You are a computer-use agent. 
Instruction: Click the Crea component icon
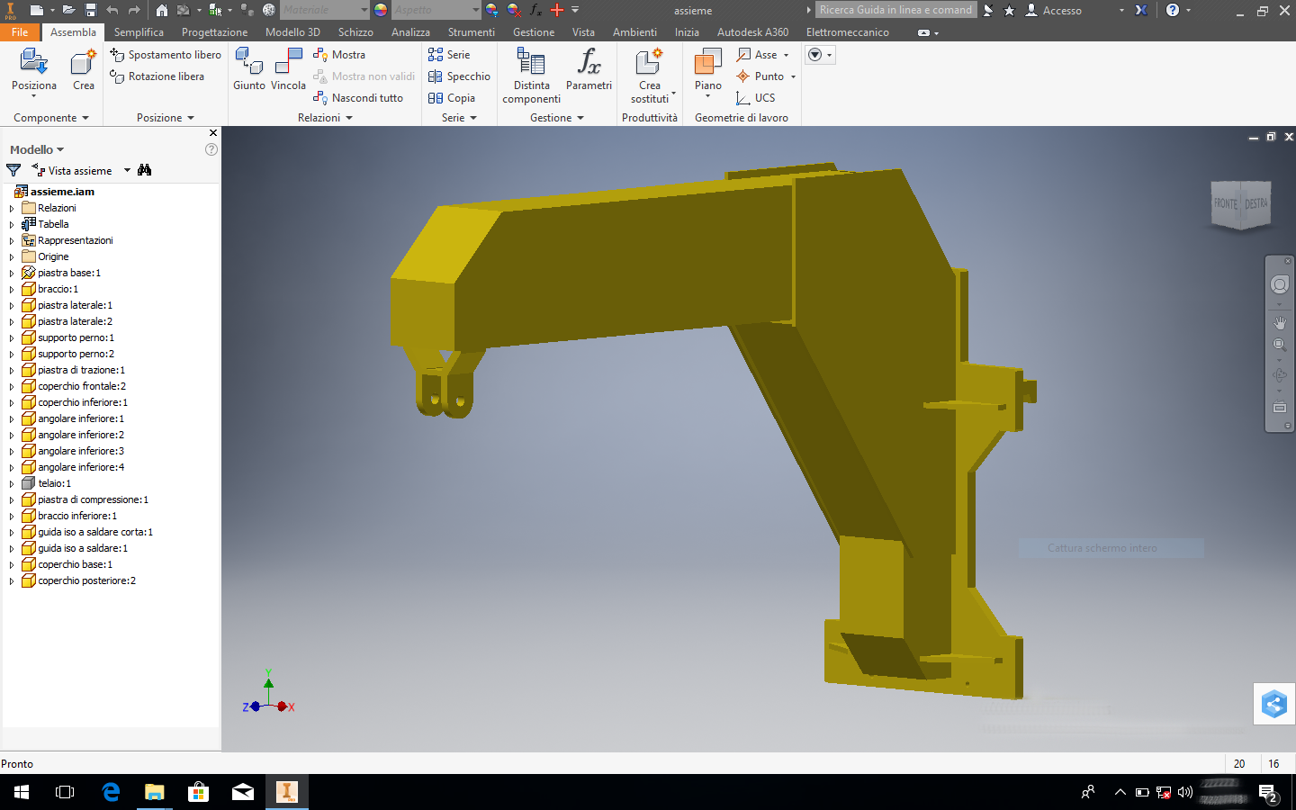pyautogui.click(x=83, y=61)
